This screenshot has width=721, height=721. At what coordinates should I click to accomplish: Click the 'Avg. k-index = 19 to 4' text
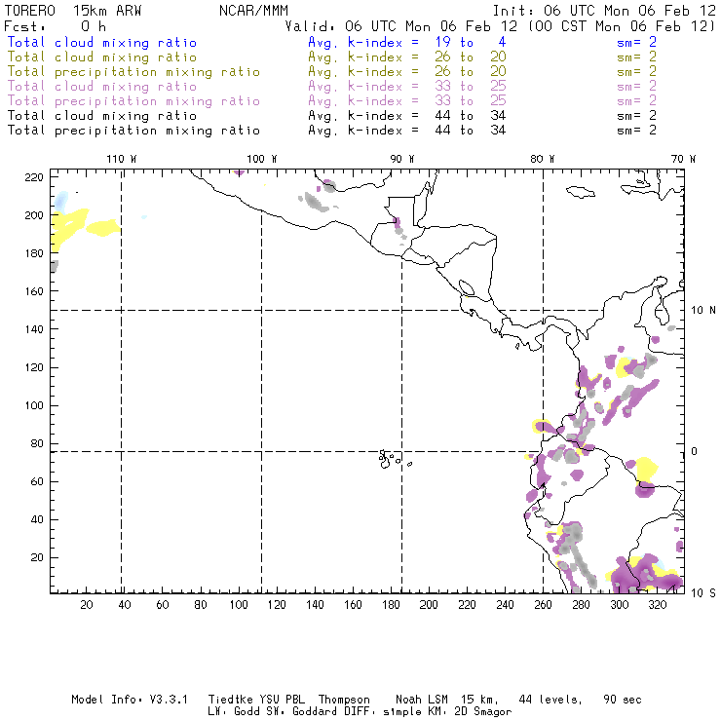[x=392, y=43]
